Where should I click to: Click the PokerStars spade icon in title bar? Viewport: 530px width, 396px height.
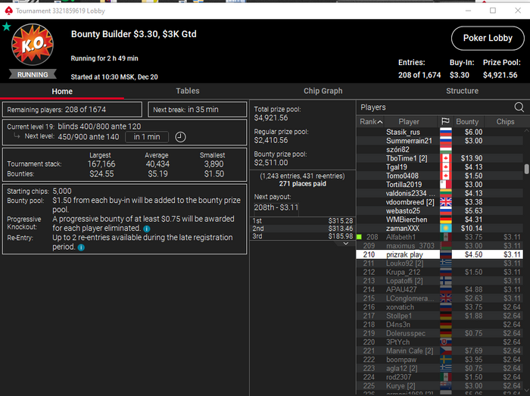(9, 11)
